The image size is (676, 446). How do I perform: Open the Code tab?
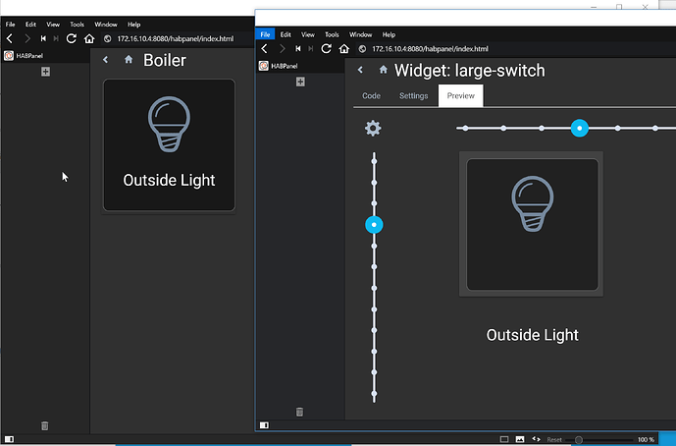pyautogui.click(x=371, y=96)
